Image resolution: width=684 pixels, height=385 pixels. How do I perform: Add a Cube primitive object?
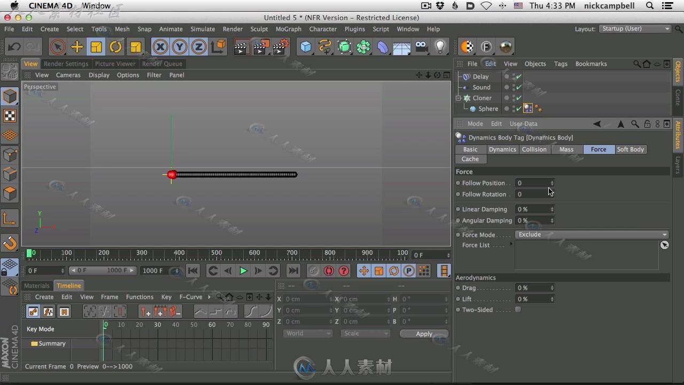point(306,47)
